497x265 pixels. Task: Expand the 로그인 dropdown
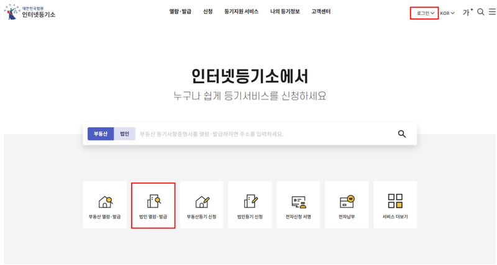click(x=424, y=13)
